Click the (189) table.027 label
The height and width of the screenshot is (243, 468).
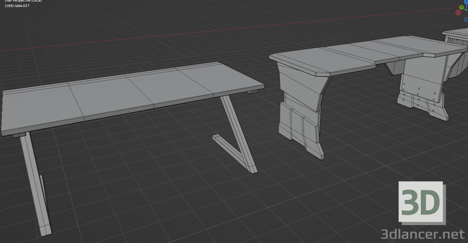(x=17, y=6)
